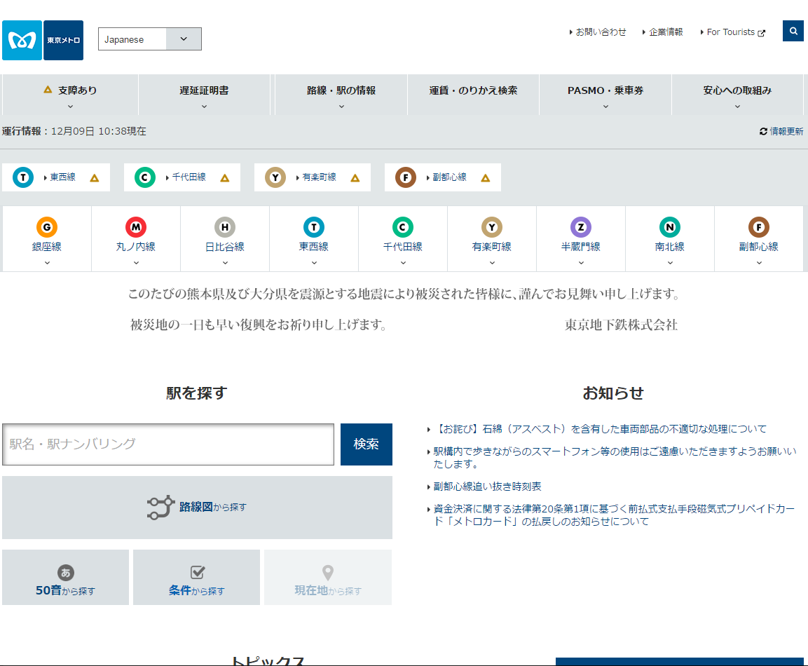The height and width of the screenshot is (666, 808).
Task: Open the For Tourists external link
Action: coord(731,32)
